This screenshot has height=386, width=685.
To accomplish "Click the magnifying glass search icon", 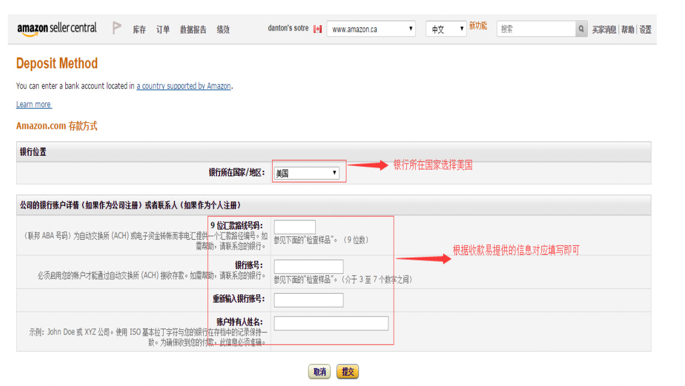I will click(x=581, y=28).
